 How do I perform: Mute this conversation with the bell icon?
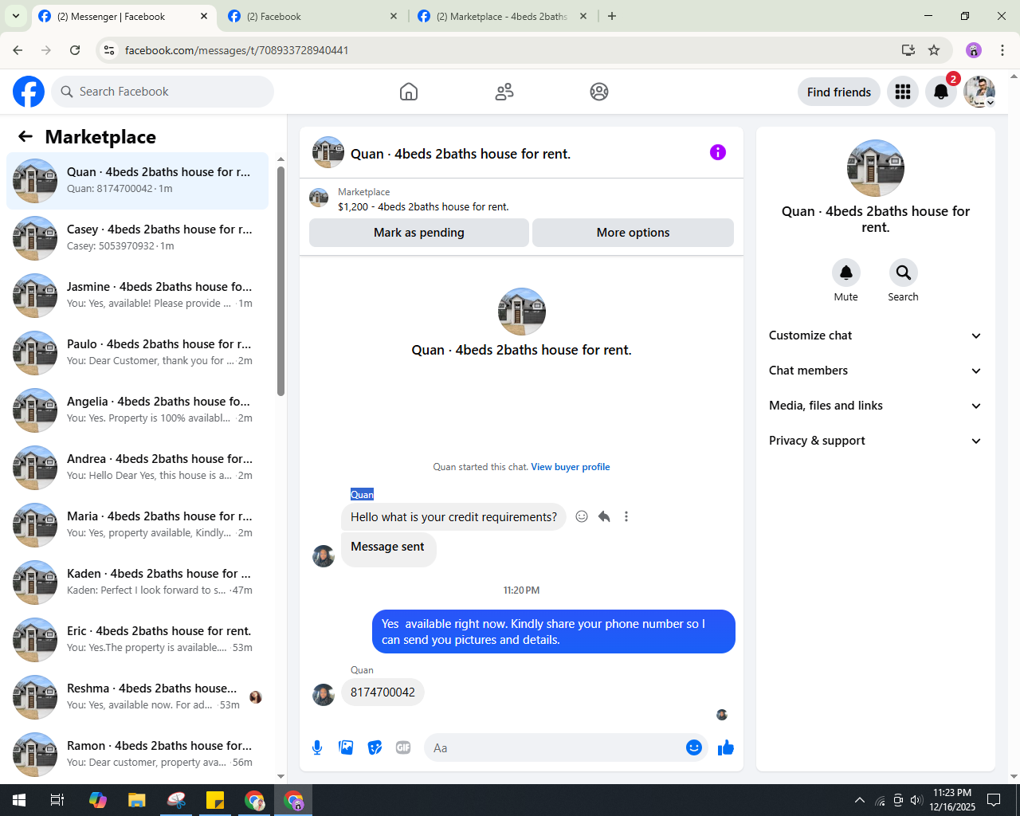pyautogui.click(x=846, y=273)
